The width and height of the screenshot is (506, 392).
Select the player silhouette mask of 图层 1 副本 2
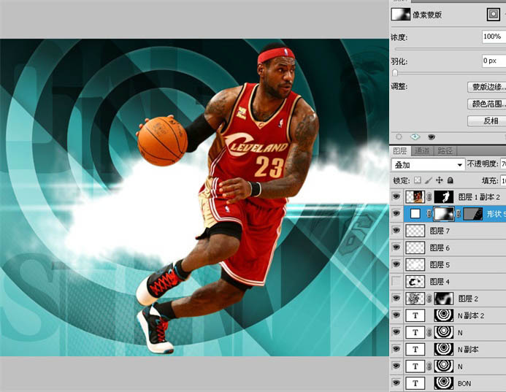point(444,196)
